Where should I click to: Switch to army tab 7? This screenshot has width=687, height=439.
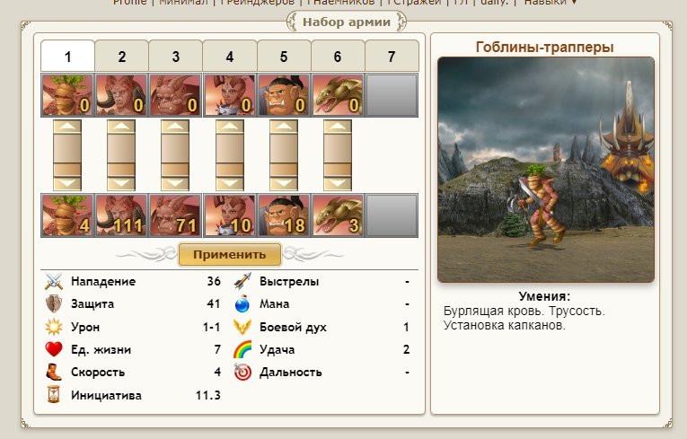tap(392, 56)
